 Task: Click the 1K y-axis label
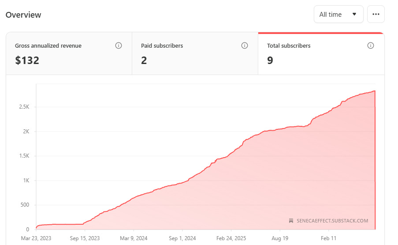point(26,181)
